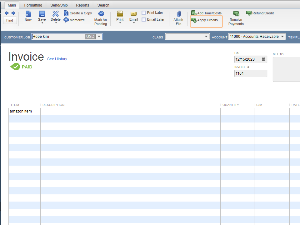The height and width of the screenshot is (225, 300).
Task: Enable the Print Later checkbox
Action: click(x=143, y=12)
